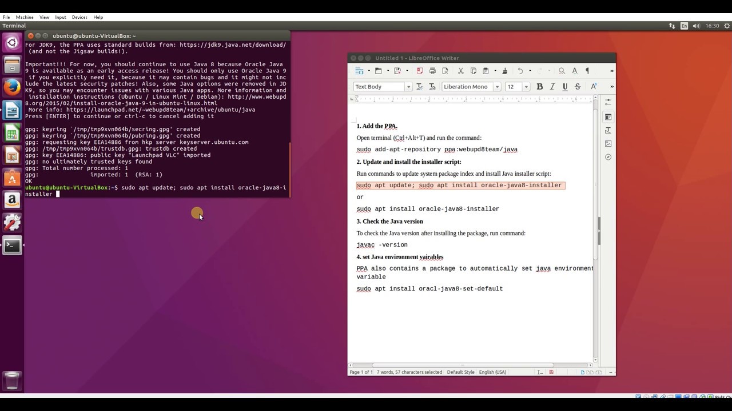The height and width of the screenshot is (411, 732).
Task: Click the Print icon in Writer toolbar
Action: [432, 71]
